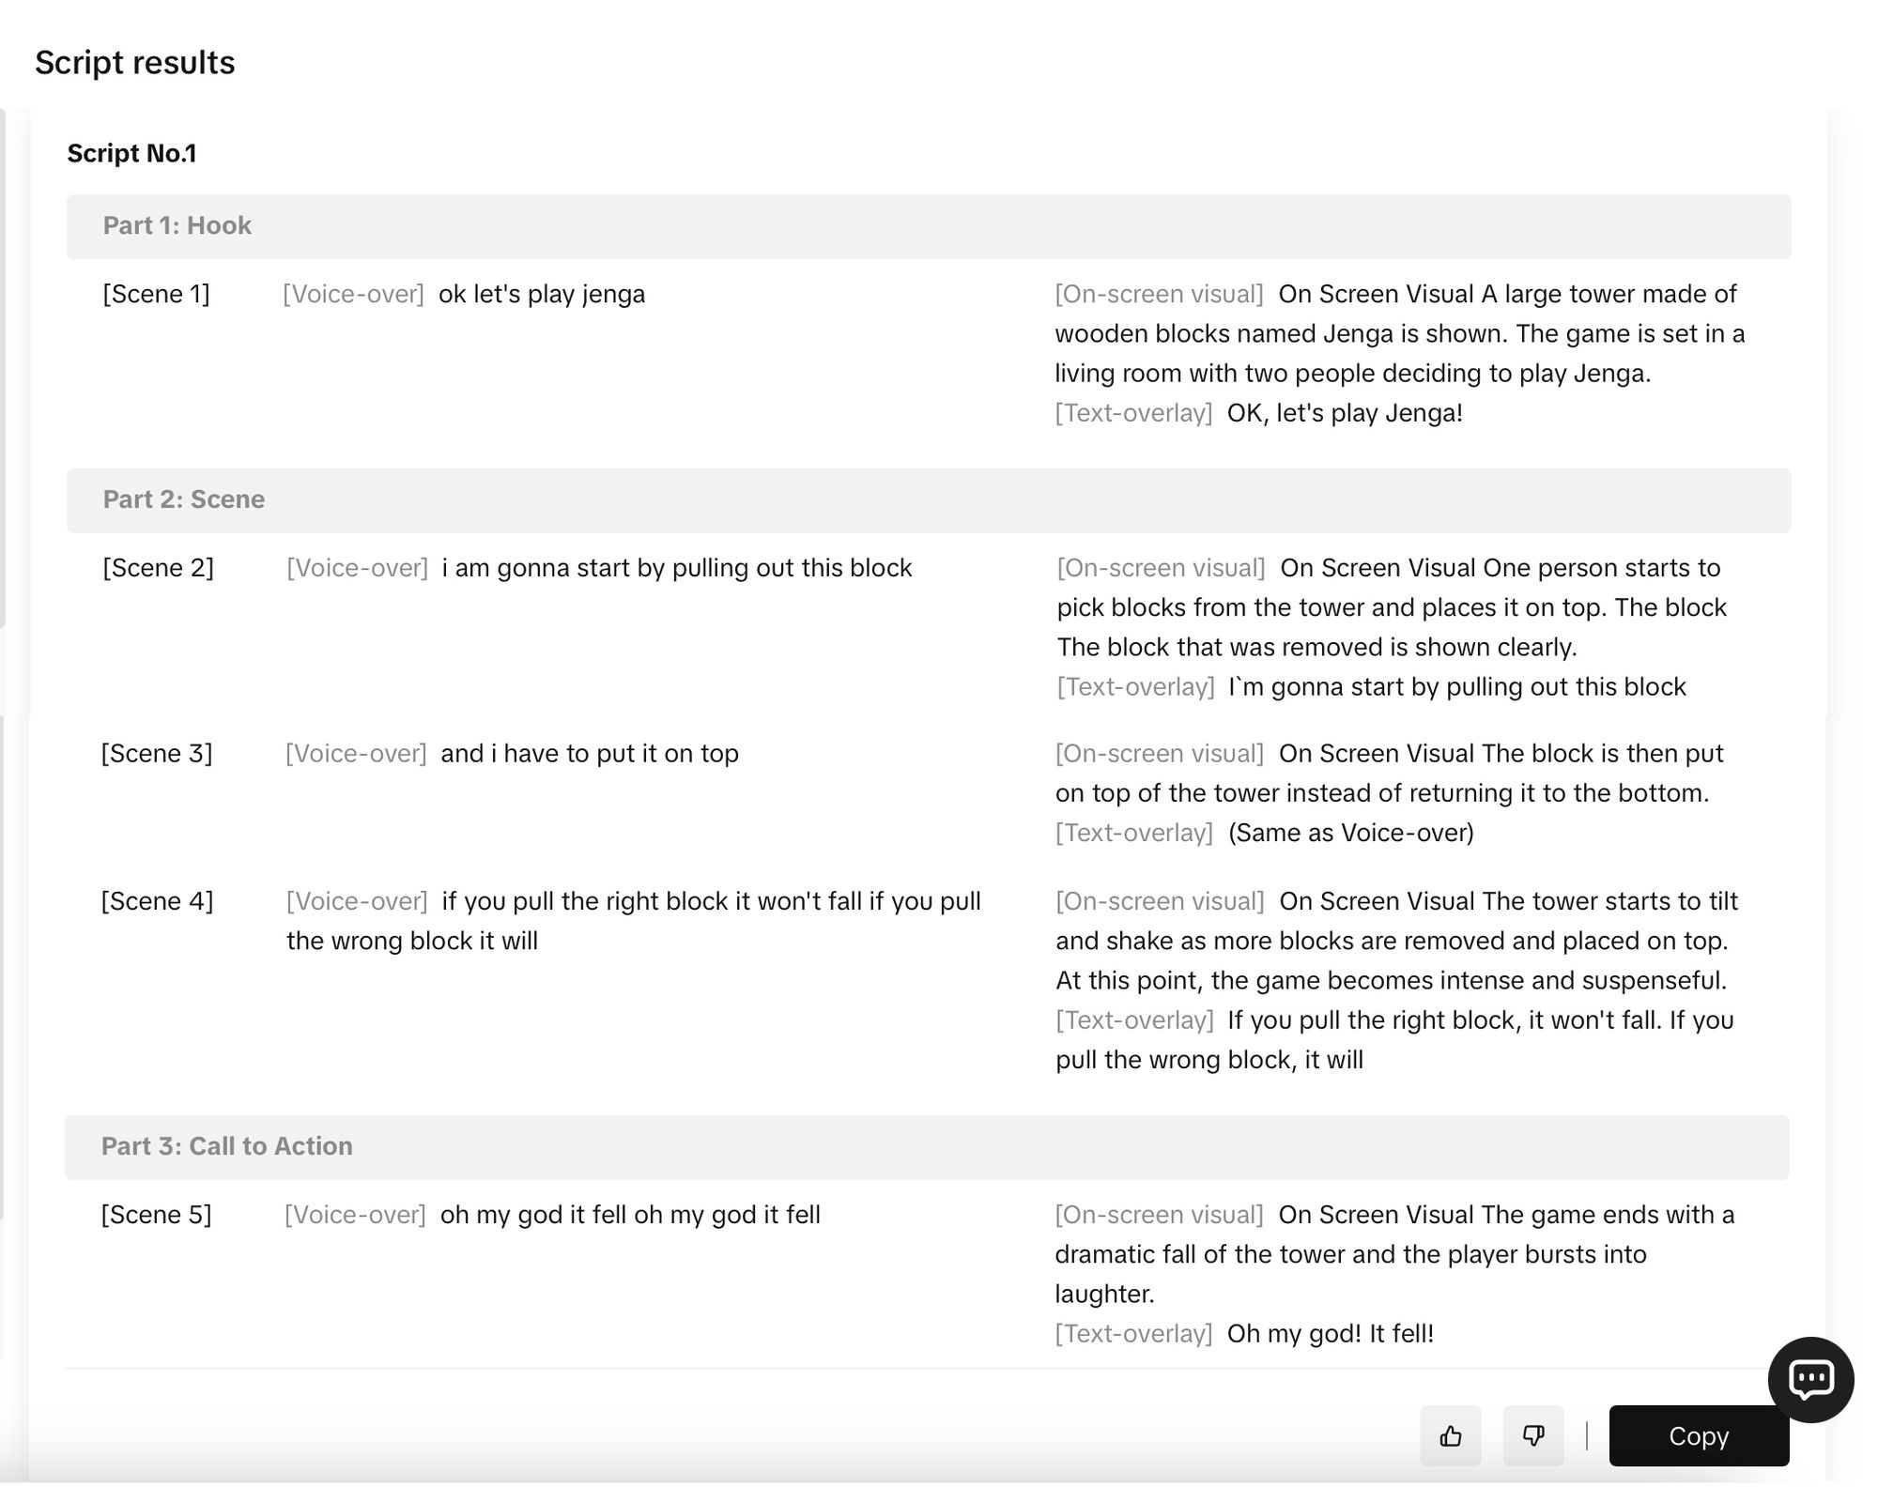Click Scene 2 text-overlay field
The height and width of the screenshot is (1487, 1878).
[x=1457, y=685]
